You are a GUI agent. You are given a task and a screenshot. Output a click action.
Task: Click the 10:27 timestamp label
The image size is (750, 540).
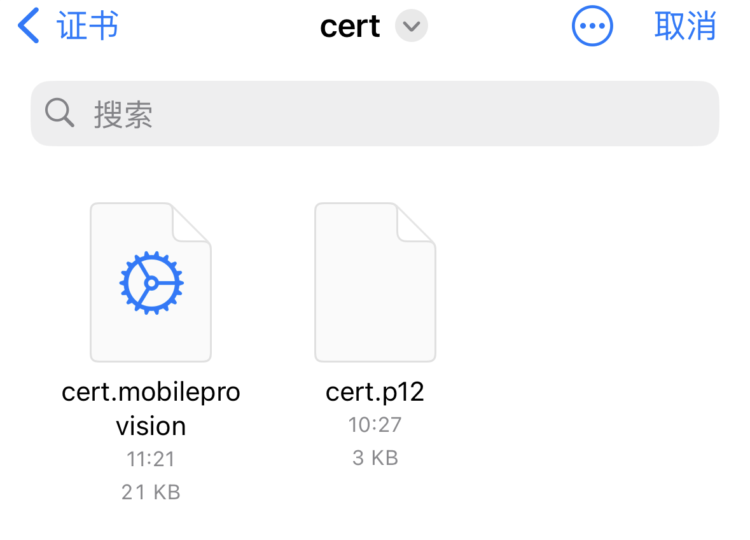click(375, 425)
